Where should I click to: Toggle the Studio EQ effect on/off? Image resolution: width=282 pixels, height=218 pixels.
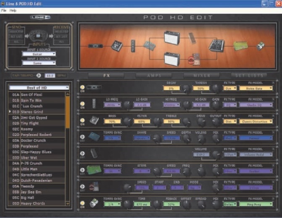82,104
